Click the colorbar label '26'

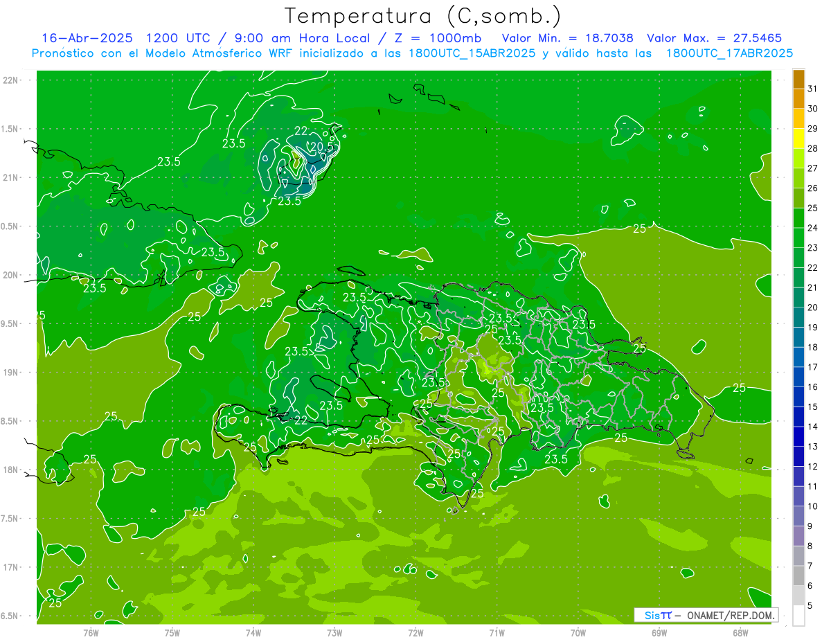click(x=813, y=188)
